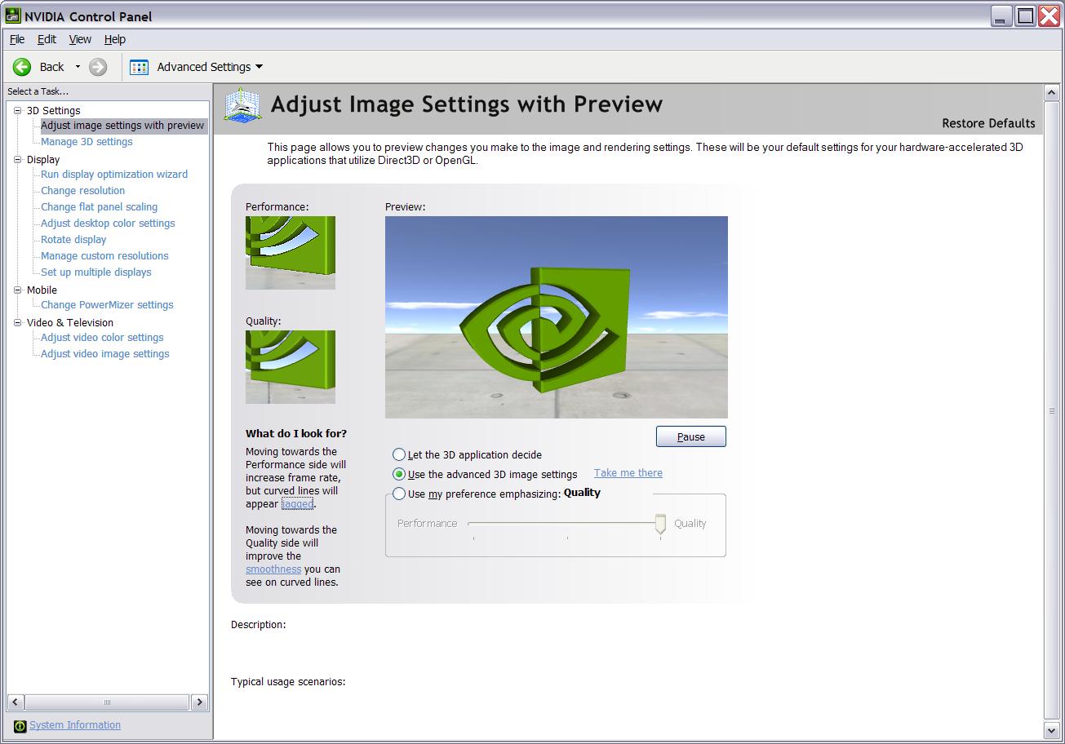Select Let the 3D application decide

tap(467, 454)
